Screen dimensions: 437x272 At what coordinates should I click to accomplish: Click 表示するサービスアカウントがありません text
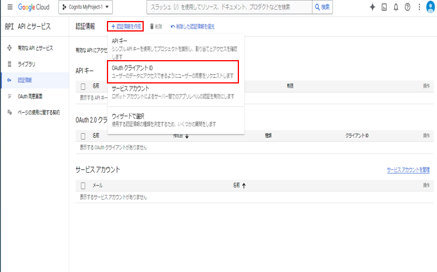(x=113, y=197)
